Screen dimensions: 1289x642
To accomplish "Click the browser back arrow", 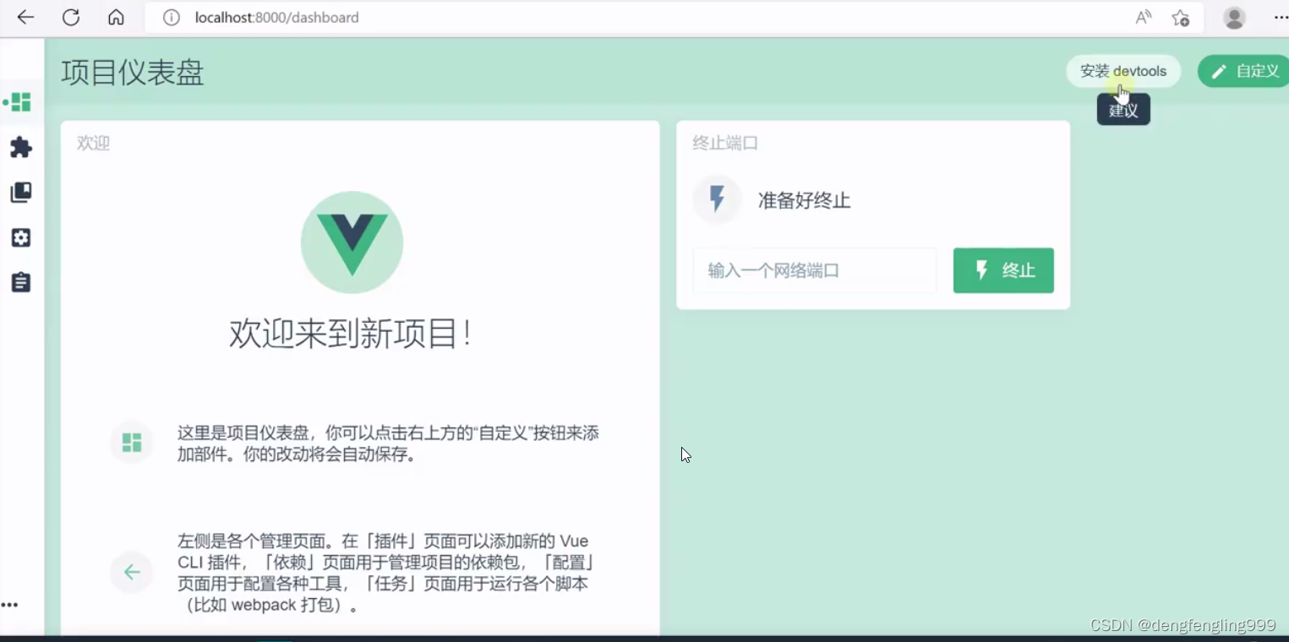I will click(x=25, y=17).
